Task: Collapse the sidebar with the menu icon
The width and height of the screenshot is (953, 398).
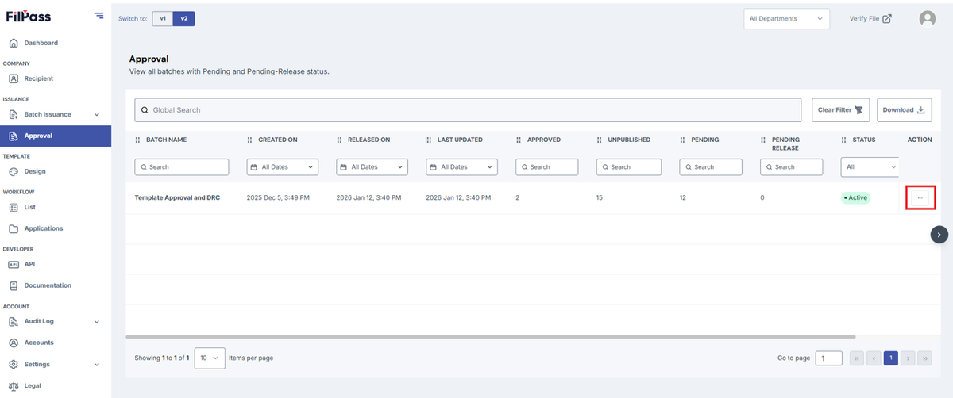Action: point(98,15)
